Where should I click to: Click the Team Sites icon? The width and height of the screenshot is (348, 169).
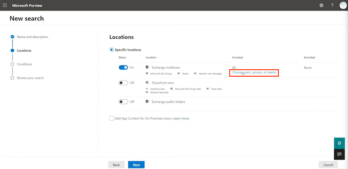(208, 89)
